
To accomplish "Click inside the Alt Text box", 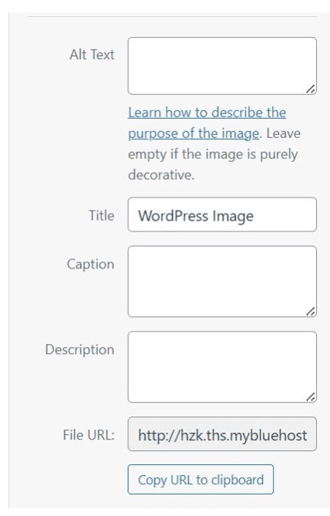I will pos(222,66).
